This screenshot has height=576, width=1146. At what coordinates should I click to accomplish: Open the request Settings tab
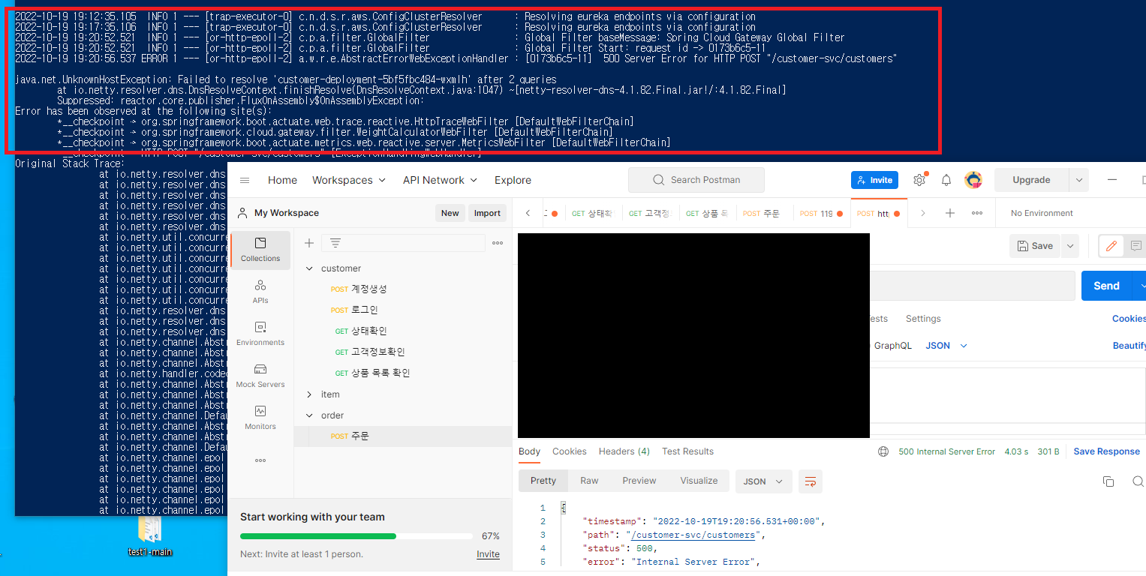[923, 319]
